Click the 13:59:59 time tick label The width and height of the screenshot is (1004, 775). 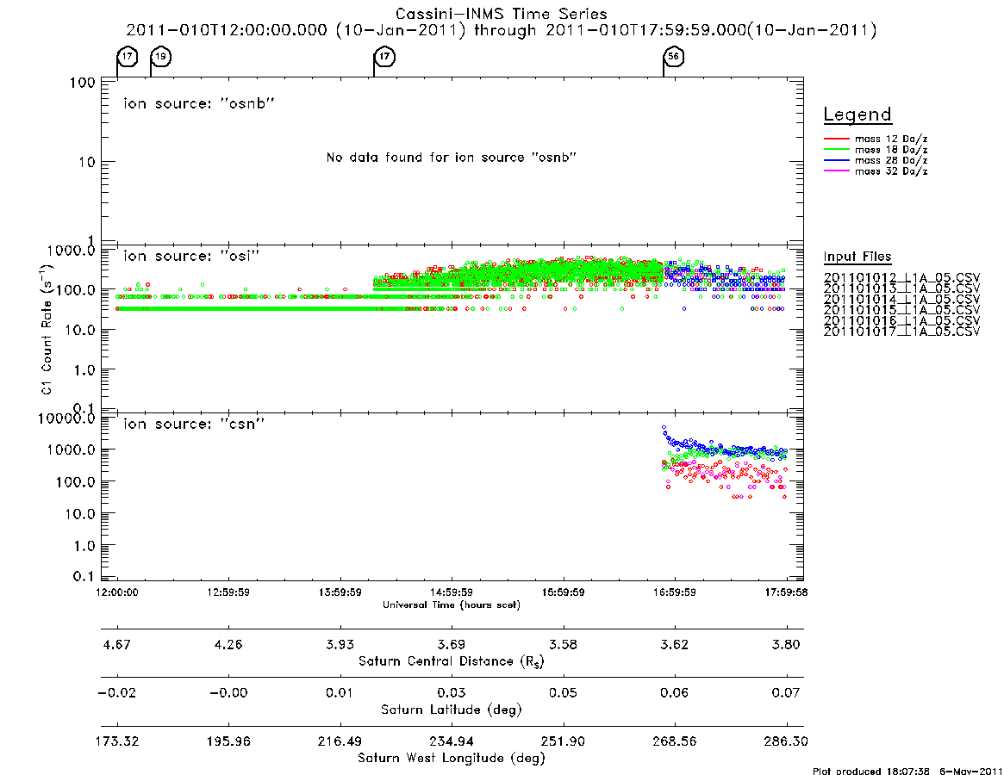pos(340,592)
